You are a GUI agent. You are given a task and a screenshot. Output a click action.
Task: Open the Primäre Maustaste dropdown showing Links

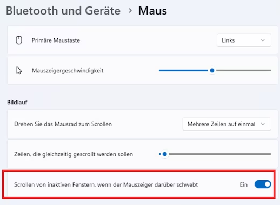[x=244, y=40]
